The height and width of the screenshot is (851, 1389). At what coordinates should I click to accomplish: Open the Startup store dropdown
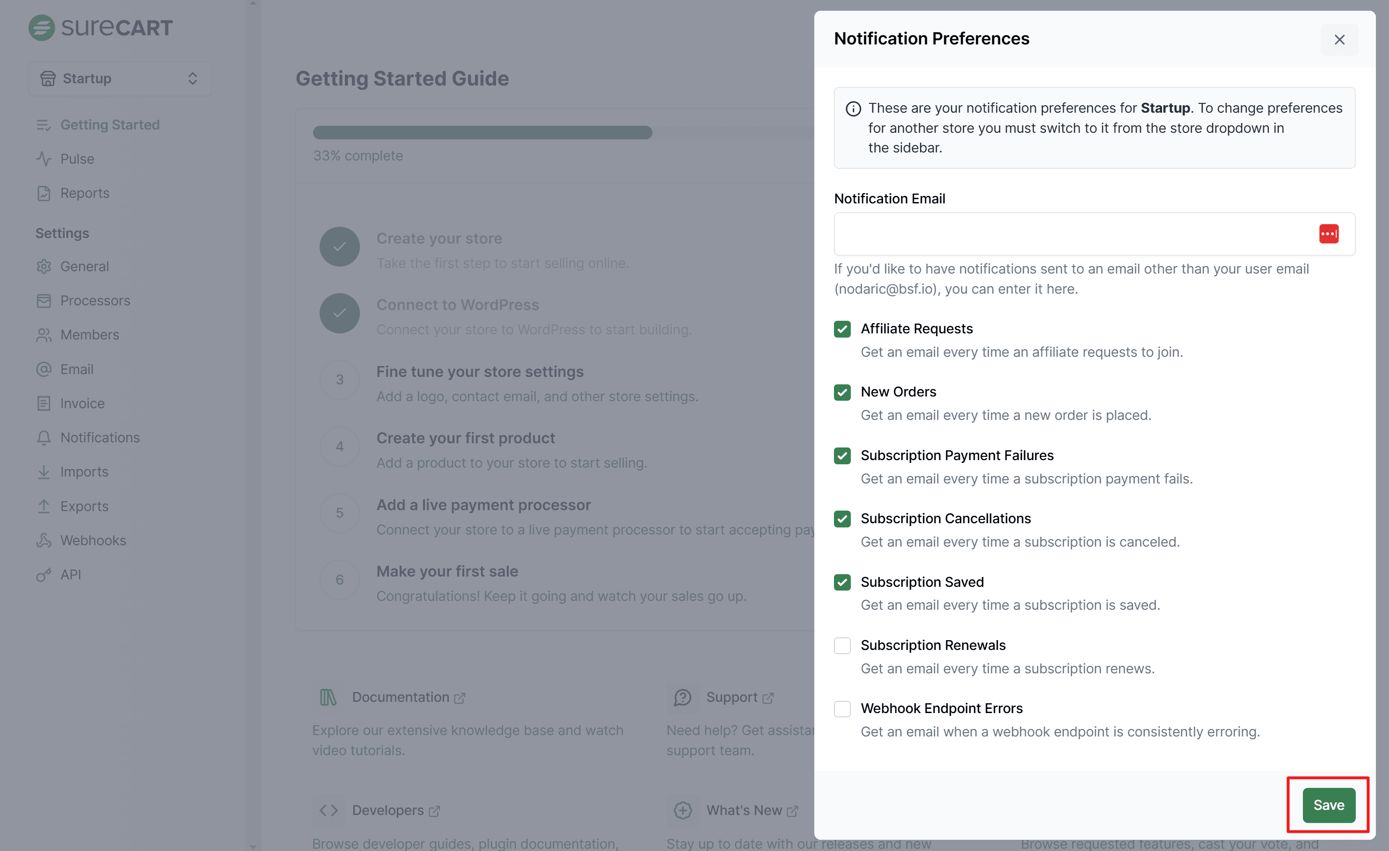coord(119,79)
